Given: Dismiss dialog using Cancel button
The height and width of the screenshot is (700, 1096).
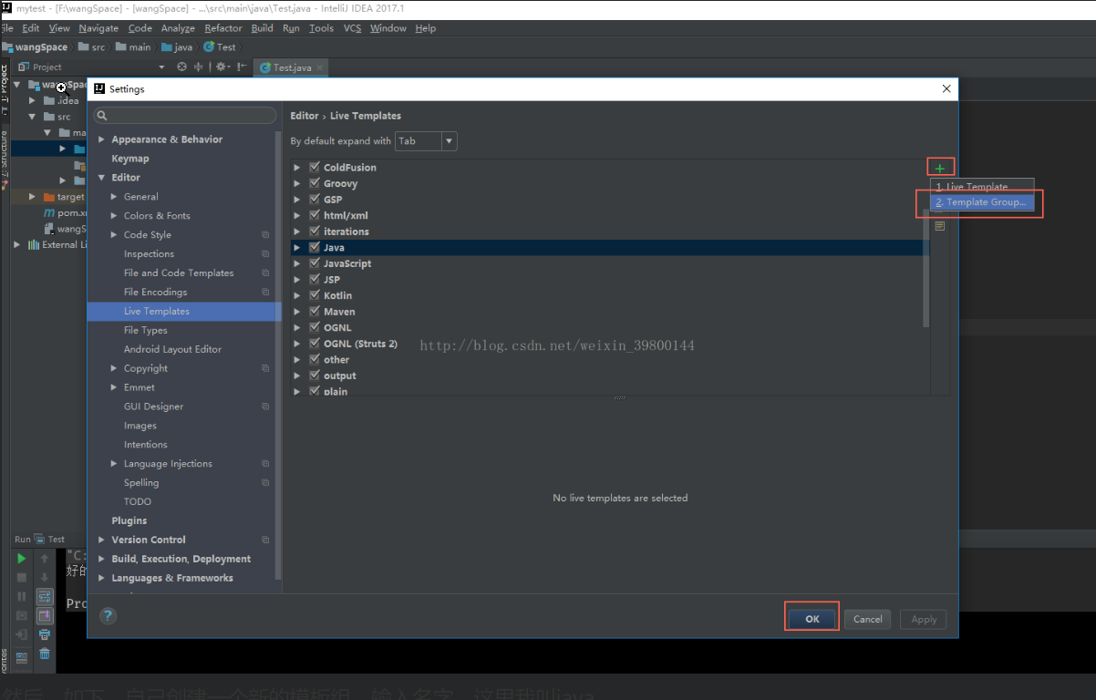Looking at the screenshot, I should coord(866,619).
